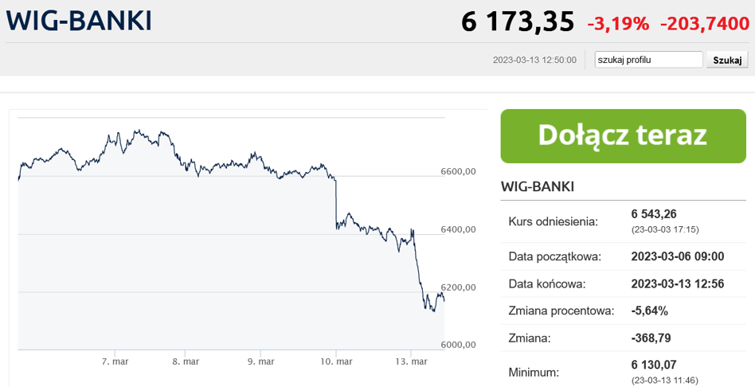
Task: Select the 10. mar date on chart axis
Action: (x=335, y=362)
